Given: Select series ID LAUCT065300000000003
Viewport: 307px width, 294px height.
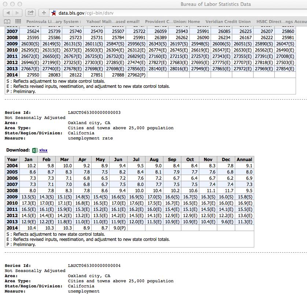Looking at the screenshot, I should pos(94,112).
